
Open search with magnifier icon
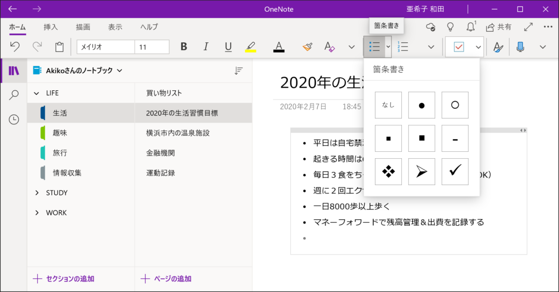14,95
